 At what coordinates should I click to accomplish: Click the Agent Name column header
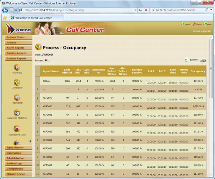pos(51,71)
